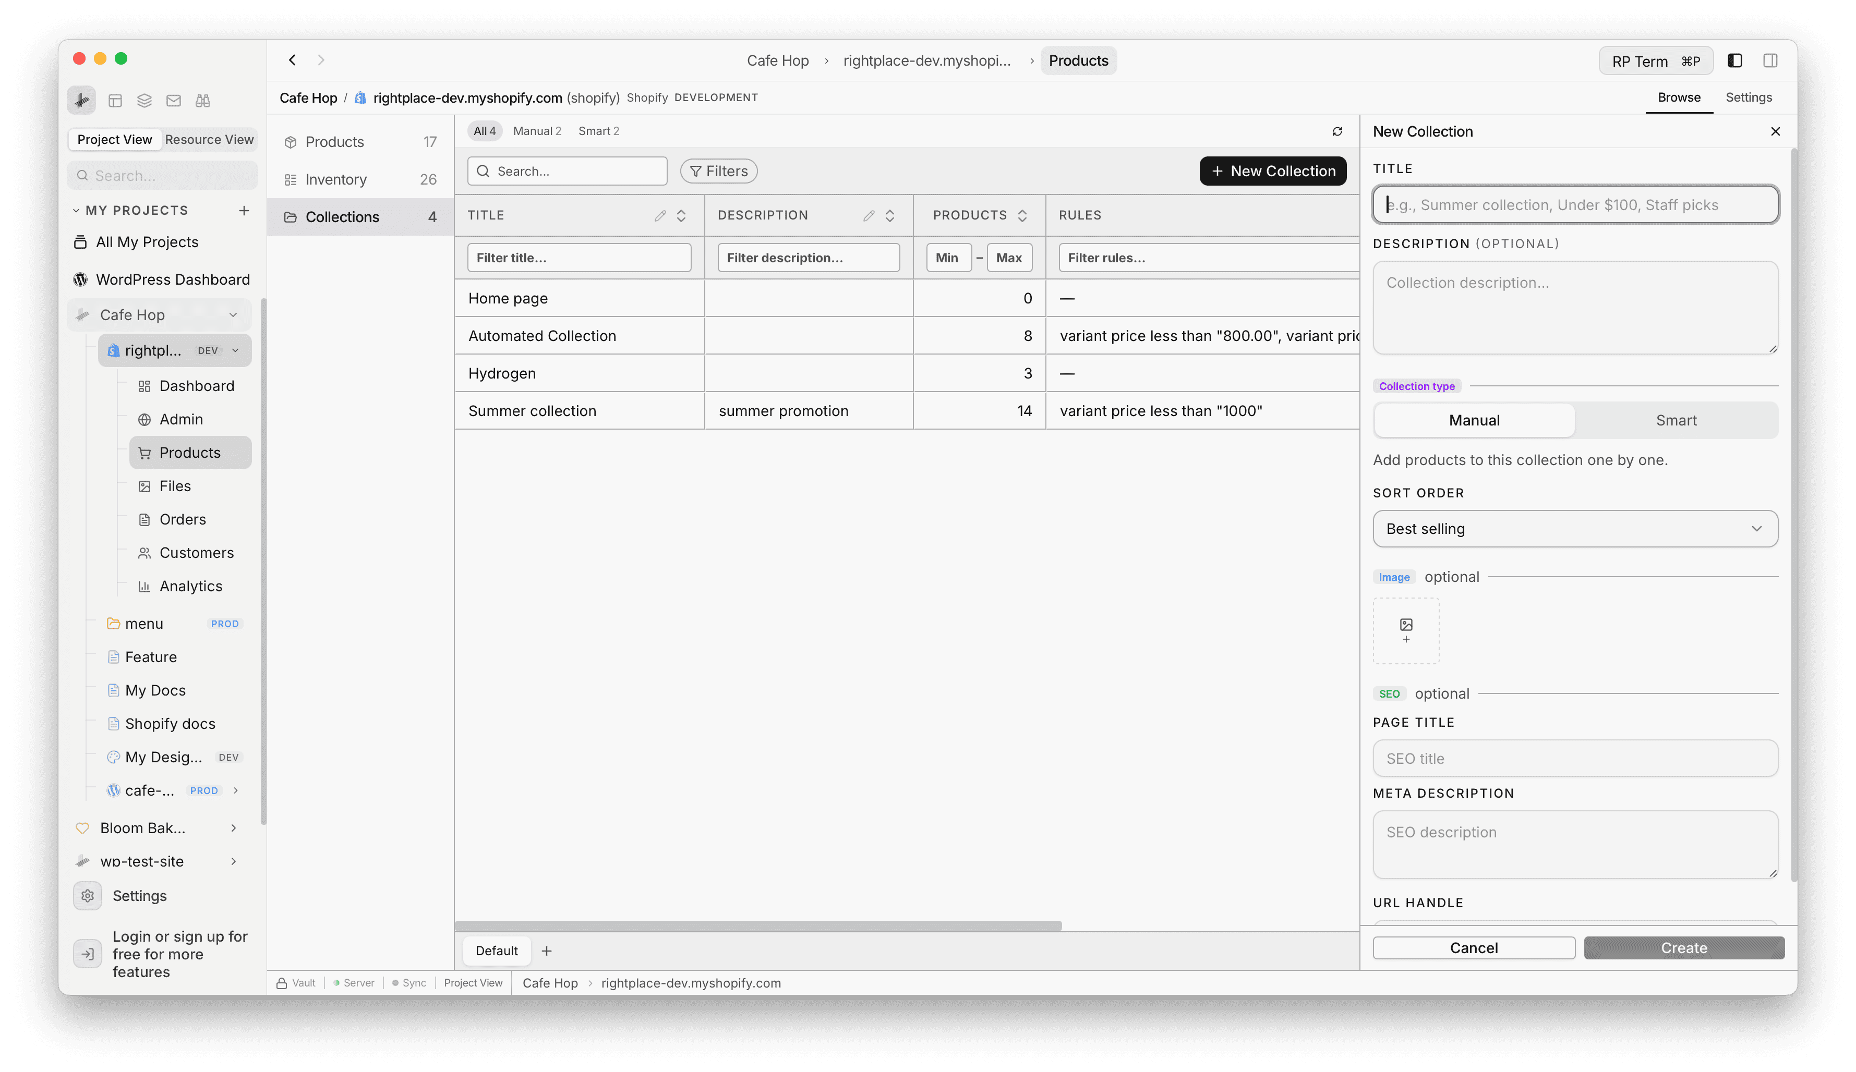
Task: Edit the Title column with the pencil icon
Action: click(660, 215)
